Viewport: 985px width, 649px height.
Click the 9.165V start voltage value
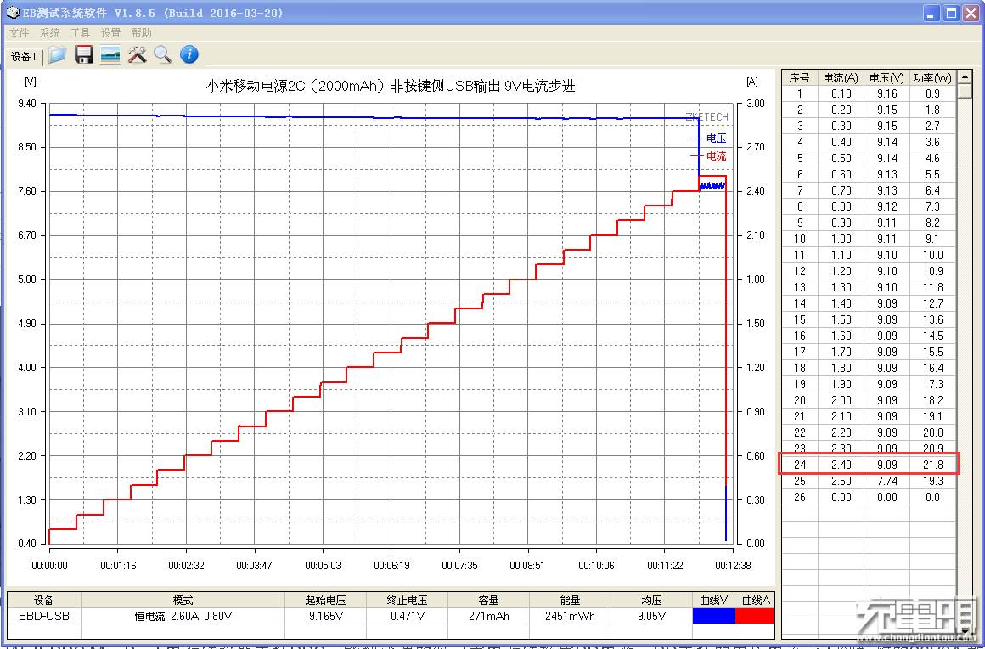(325, 617)
